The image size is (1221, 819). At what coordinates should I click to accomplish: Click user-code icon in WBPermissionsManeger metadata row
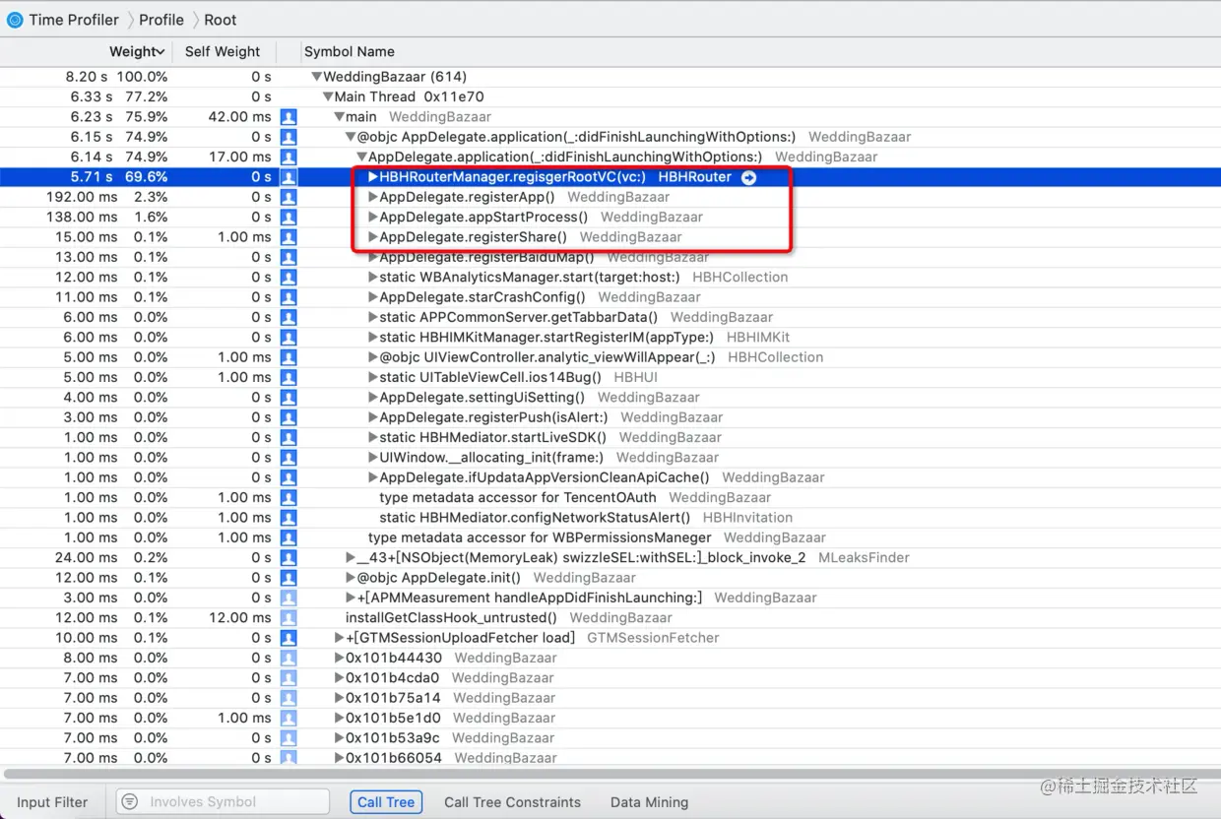pyautogui.click(x=289, y=537)
